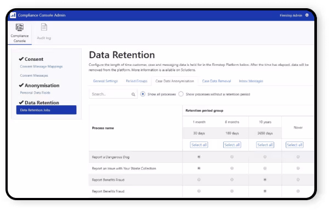The height and width of the screenshot is (210, 329).
Task: Set Waste Collection issue row to 10 years
Action: [265, 168]
